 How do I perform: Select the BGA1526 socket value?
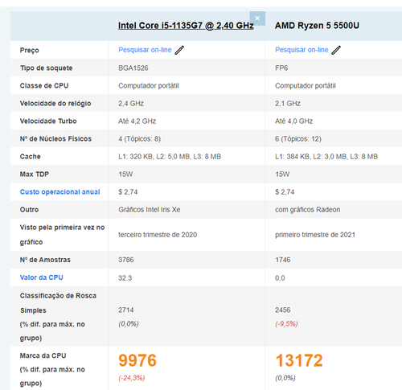pyautogui.click(x=133, y=68)
